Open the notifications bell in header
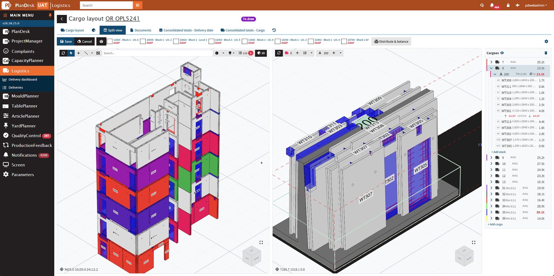 (x=492, y=5)
